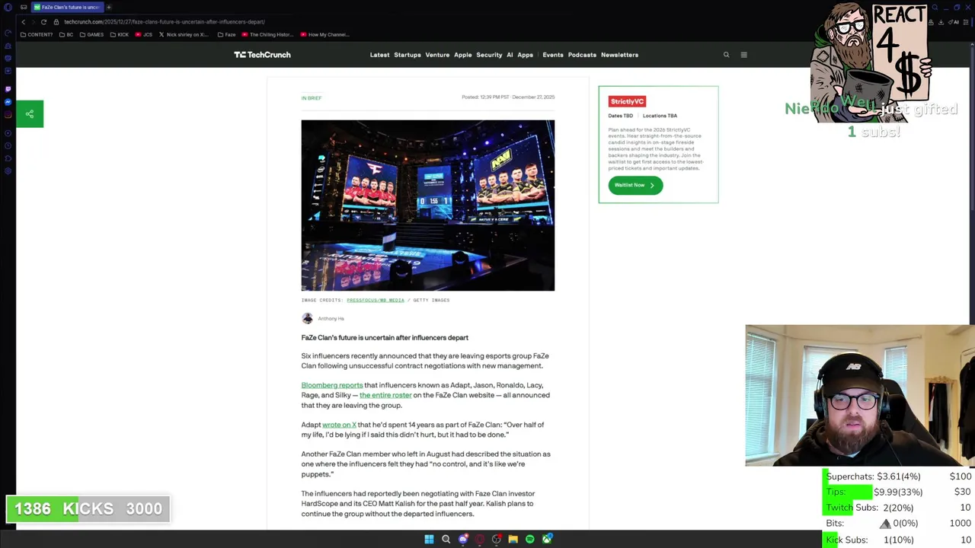Open sidebar settings gear icon
This screenshot has height=548, width=975.
[x=8, y=171]
